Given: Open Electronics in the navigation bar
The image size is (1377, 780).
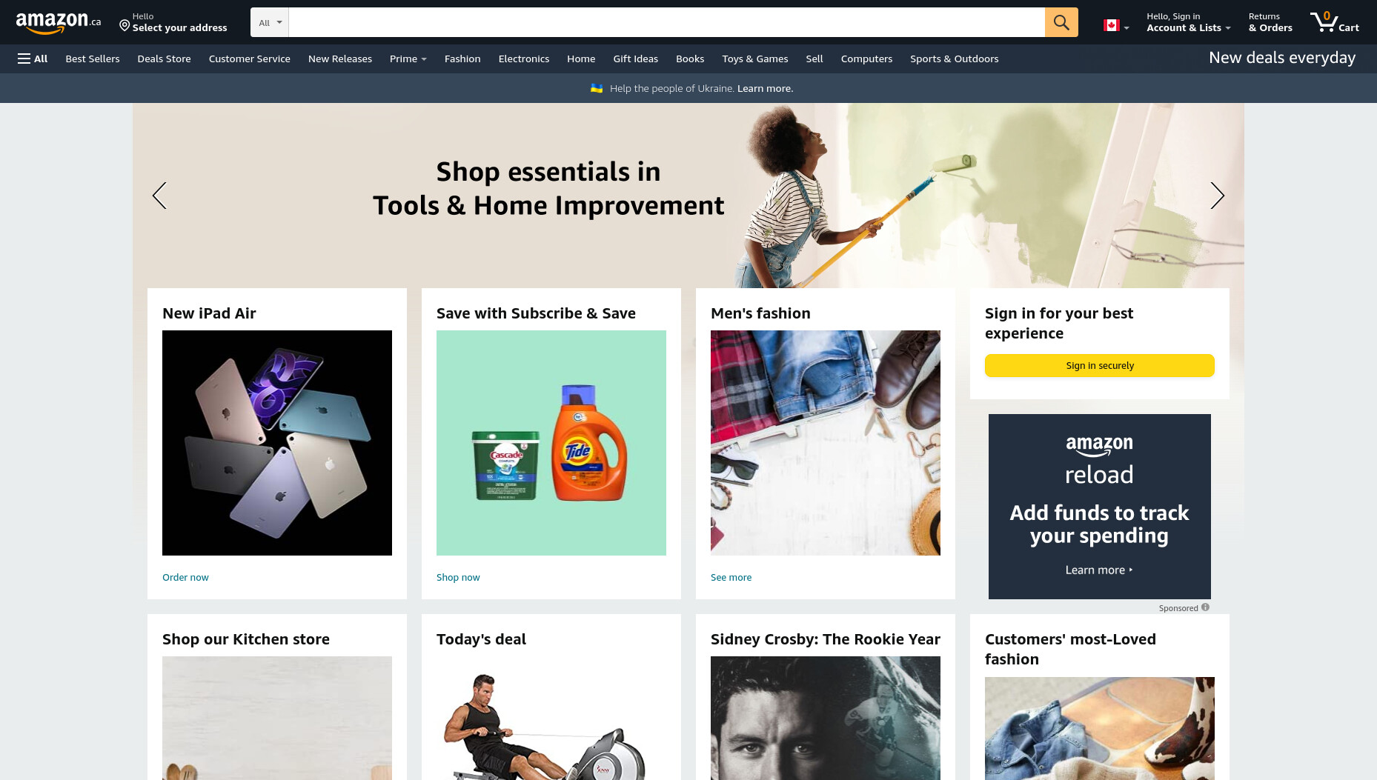Looking at the screenshot, I should tap(524, 59).
